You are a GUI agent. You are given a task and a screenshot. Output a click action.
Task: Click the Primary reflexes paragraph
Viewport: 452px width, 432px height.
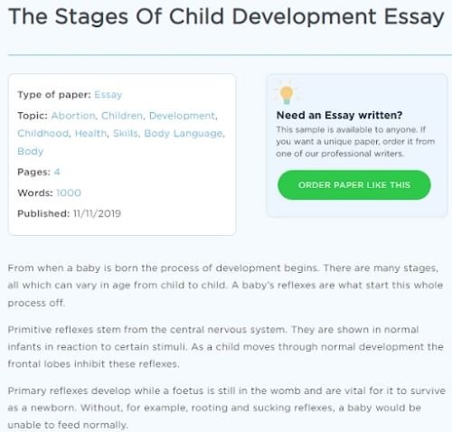click(x=226, y=408)
